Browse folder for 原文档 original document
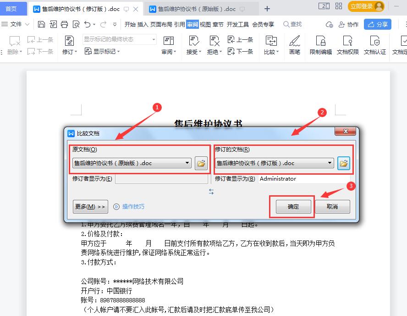 (201, 163)
